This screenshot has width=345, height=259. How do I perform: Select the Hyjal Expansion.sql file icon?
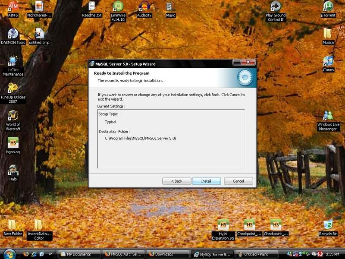[223, 230]
